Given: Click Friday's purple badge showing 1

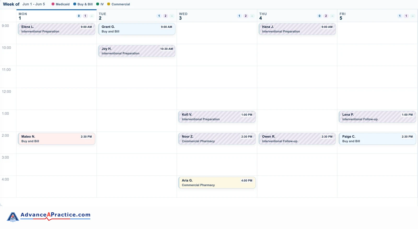Looking at the screenshot, I should (406, 16).
